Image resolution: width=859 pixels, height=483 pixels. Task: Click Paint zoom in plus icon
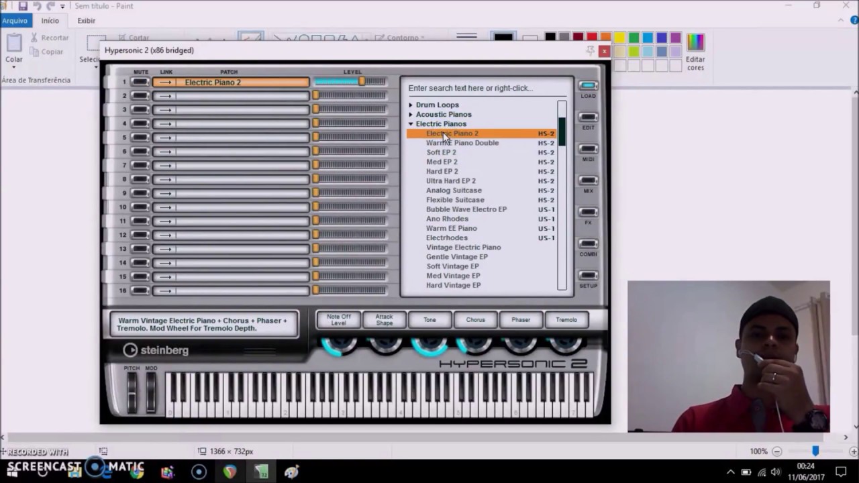852,451
